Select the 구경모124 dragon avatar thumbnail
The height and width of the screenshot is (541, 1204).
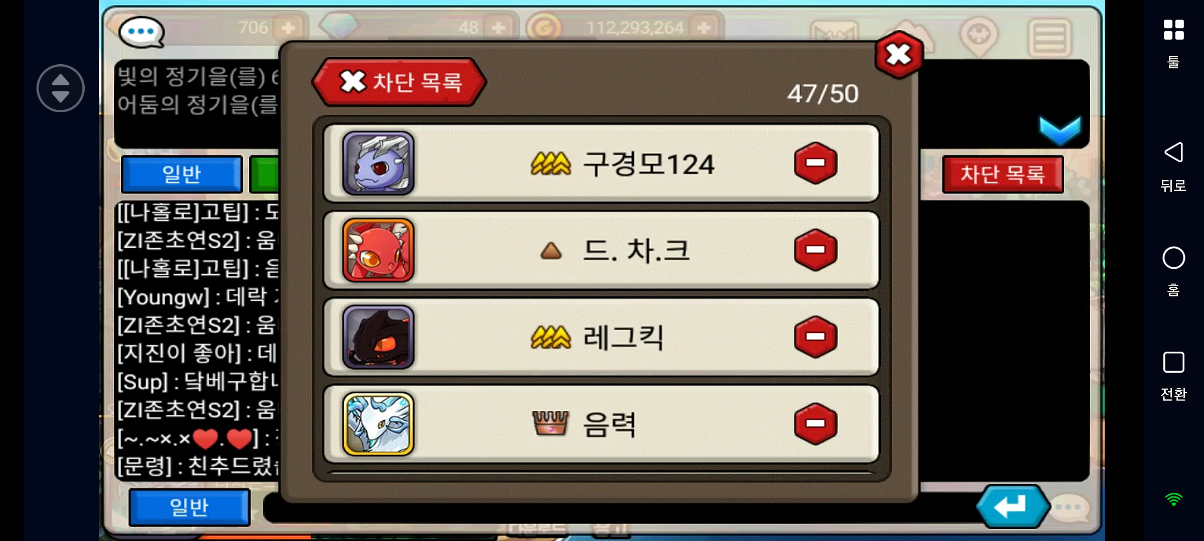point(378,163)
